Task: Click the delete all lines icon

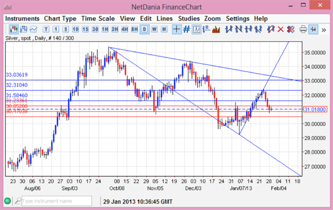Action: click(291, 29)
